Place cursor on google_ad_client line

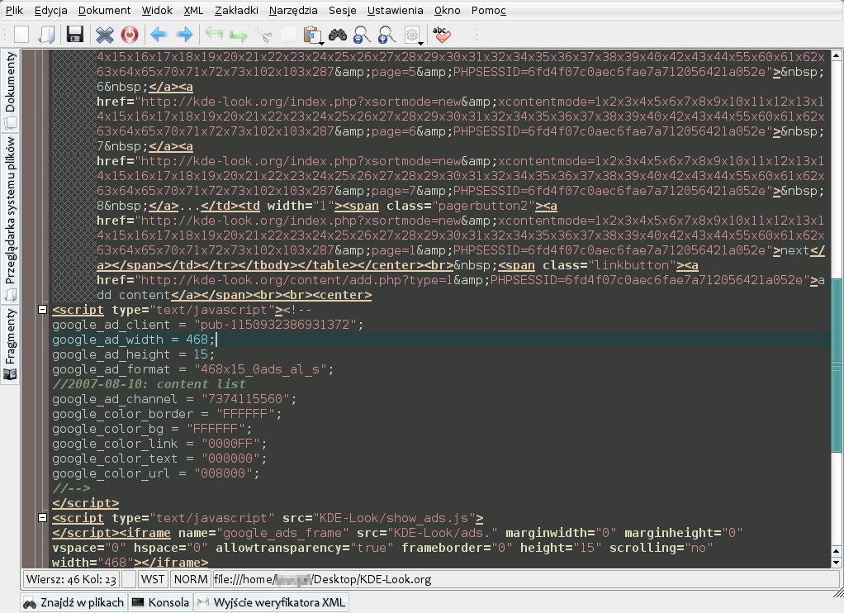[x=208, y=325]
